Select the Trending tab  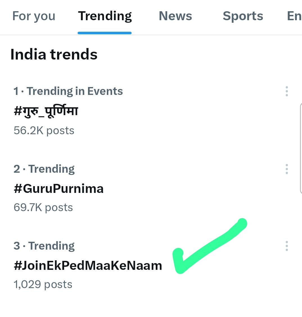point(105,16)
